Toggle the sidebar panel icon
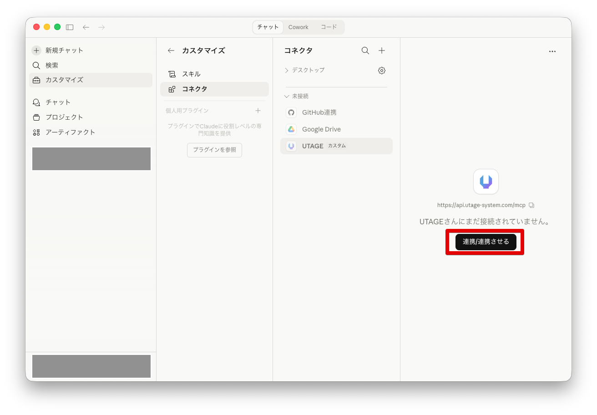 point(70,27)
